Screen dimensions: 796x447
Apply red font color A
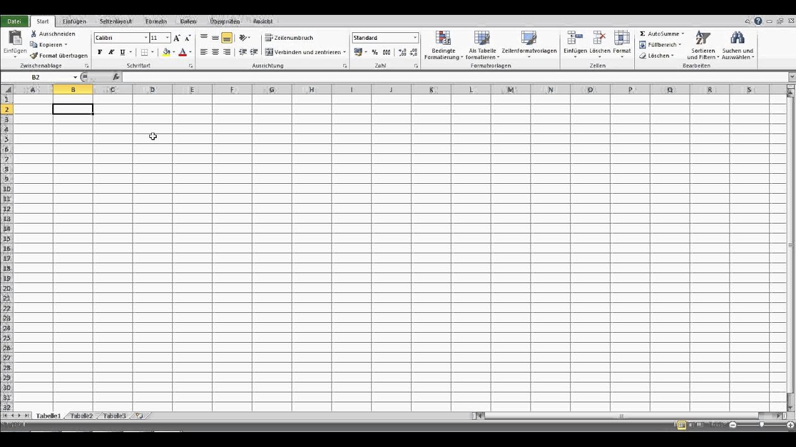182,52
